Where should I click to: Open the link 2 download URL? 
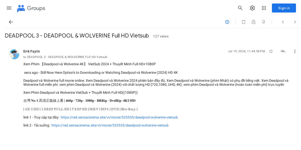[110, 125]
